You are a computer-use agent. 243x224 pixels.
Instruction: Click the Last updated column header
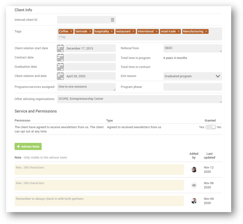209,155
